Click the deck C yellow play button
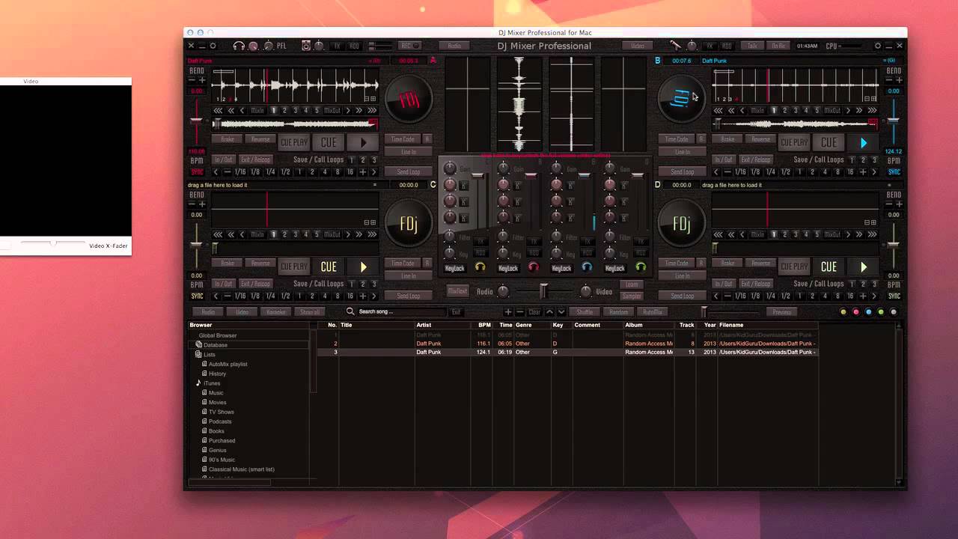Image resolution: width=958 pixels, height=539 pixels. [x=364, y=267]
